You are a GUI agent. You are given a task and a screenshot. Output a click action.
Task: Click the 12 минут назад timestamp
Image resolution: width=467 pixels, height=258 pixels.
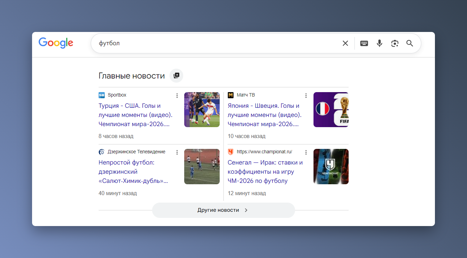click(x=247, y=193)
